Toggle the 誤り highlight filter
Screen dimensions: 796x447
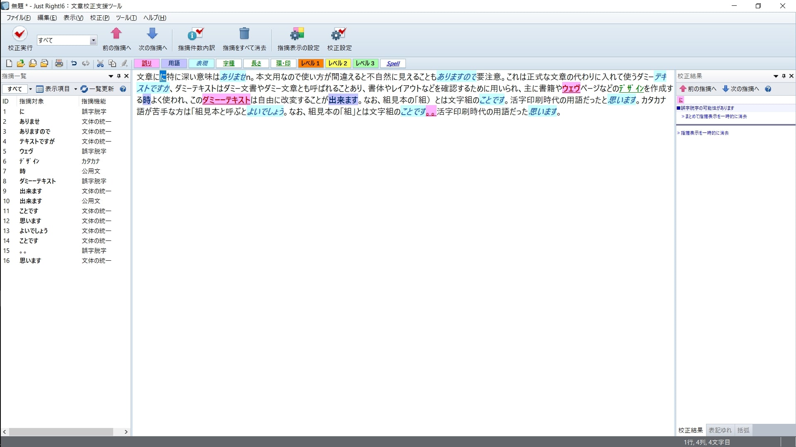147,63
